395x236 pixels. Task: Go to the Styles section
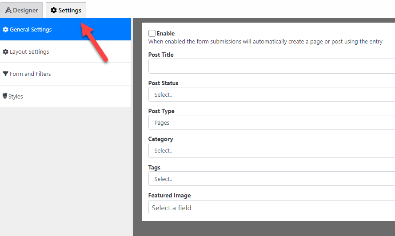click(65, 96)
